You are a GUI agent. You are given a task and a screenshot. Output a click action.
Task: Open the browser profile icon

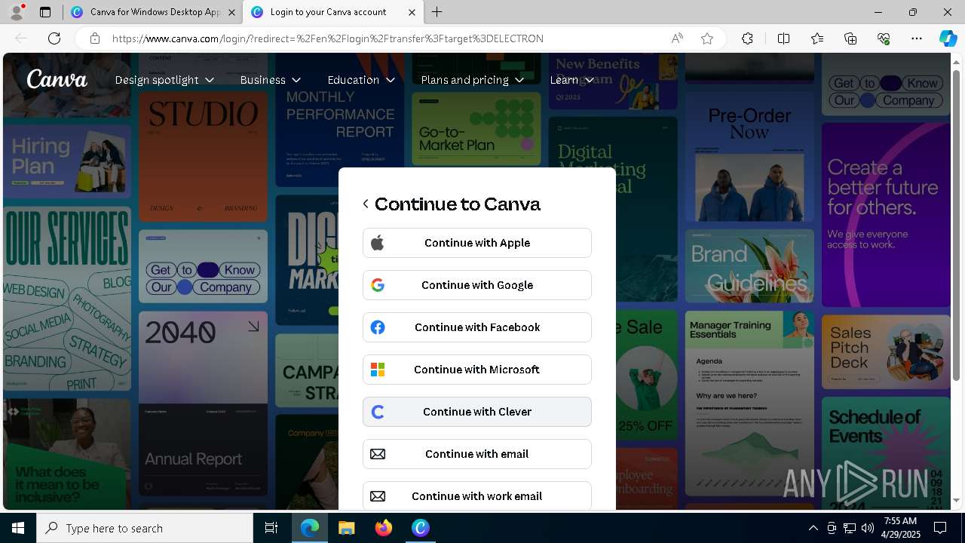tap(17, 12)
